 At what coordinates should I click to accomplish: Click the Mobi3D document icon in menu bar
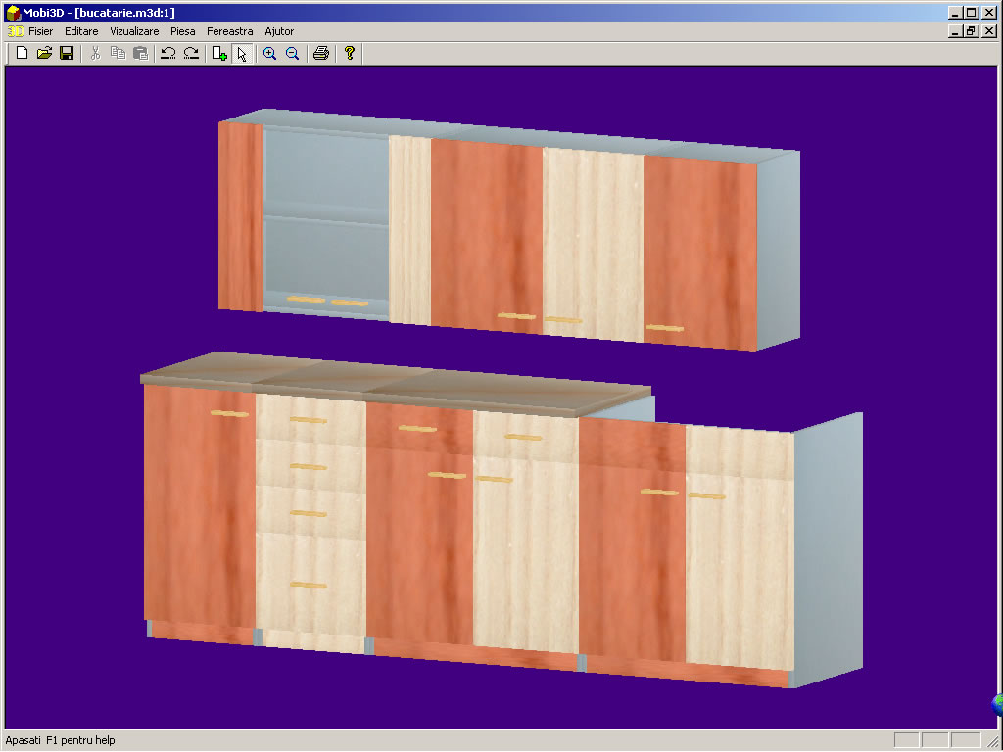[15, 31]
